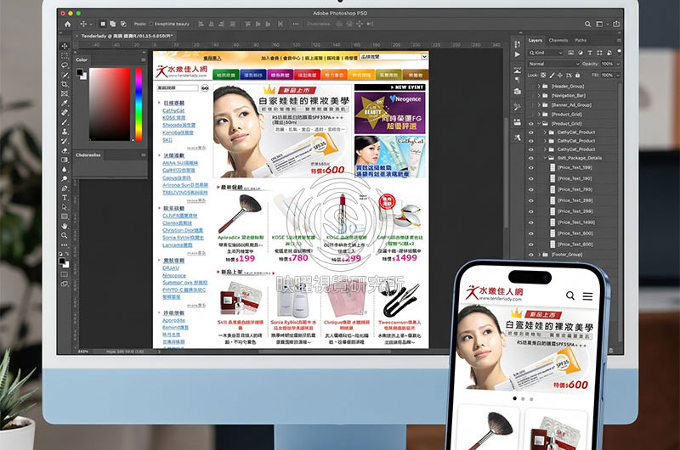Viewport: 680px width, 450px height.
Task: Click the DR.WU link
Action: [171, 268]
